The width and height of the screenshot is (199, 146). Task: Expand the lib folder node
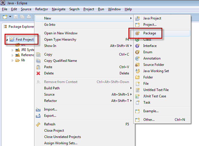coord(12,61)
